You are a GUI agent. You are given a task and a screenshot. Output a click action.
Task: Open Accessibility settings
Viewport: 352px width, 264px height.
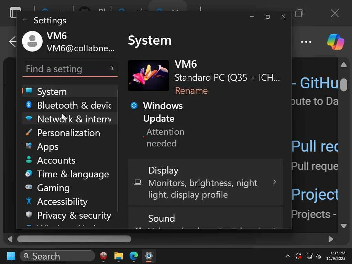tap(62, 201)
